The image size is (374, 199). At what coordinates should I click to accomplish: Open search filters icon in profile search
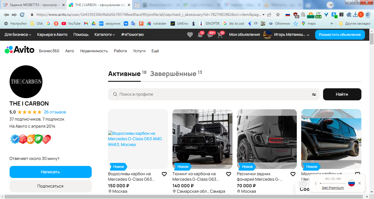pos(314,94)
